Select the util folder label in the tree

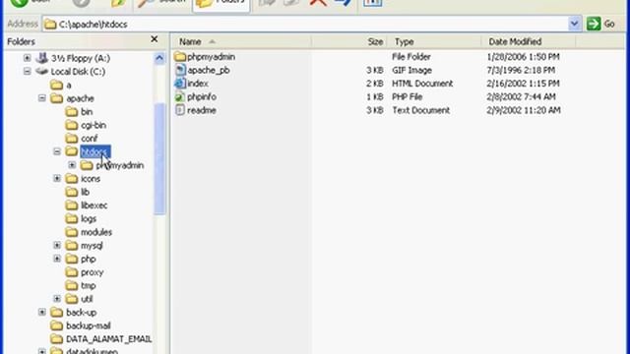click(x=87, y=299)
